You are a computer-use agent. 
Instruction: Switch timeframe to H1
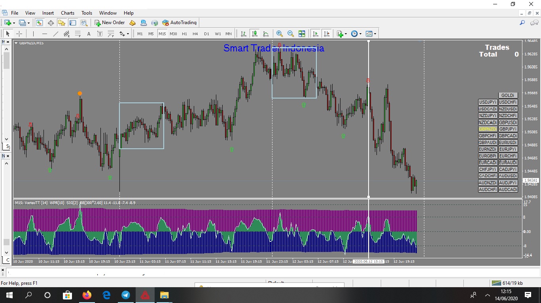point(184,34)
